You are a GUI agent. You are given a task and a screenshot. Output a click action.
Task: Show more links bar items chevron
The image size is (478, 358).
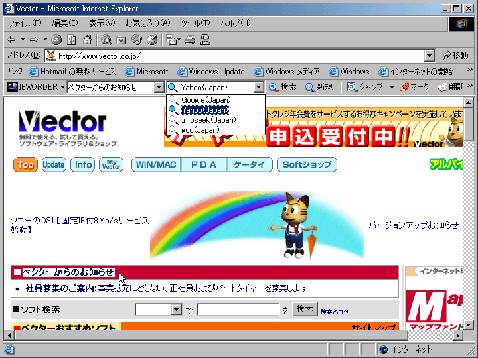[x=469, y=70]
